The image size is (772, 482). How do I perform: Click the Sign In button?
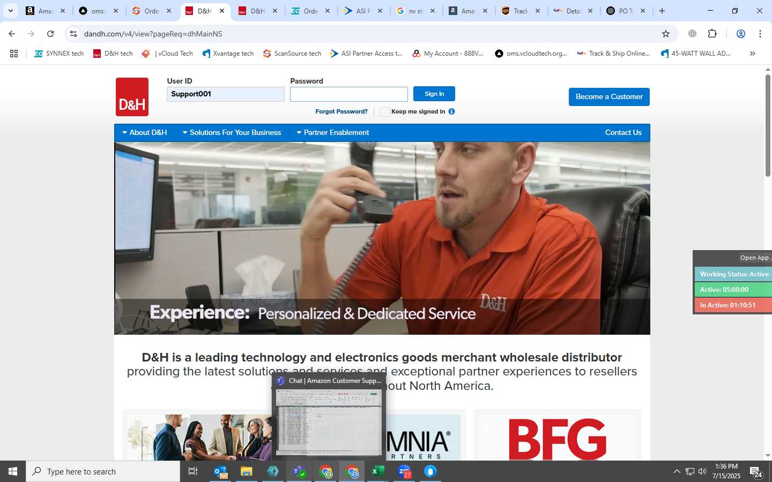[434, 94]
